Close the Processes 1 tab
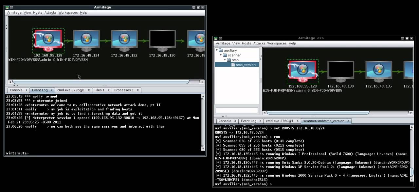 pos(137,90)
